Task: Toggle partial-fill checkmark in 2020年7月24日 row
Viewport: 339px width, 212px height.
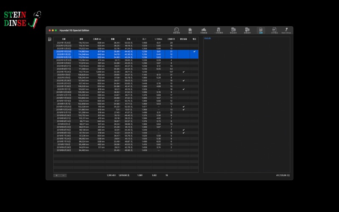Action: pos(183,72)
